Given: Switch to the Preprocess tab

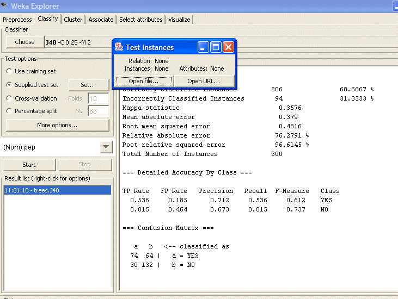Looking at the screenshot, I should pos(17,20).
